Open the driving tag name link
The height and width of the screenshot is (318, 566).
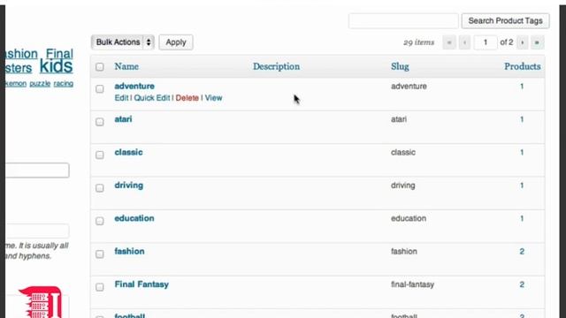[x=129, y=185]
